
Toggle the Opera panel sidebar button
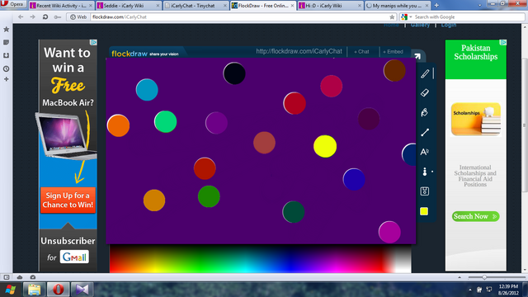coord(7,277)
